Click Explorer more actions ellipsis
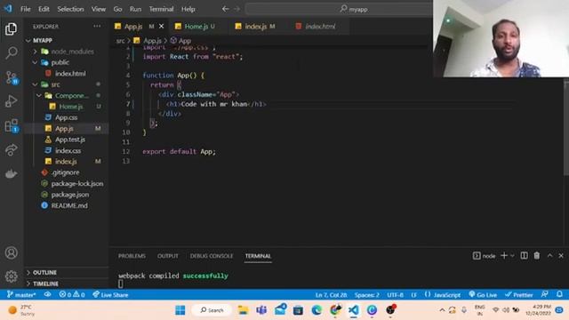This screenshot has width=569, height=320. [97, 26]
